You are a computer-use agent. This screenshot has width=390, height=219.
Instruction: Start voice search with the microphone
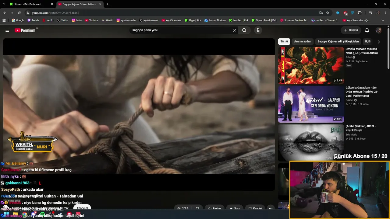(258, 30)
